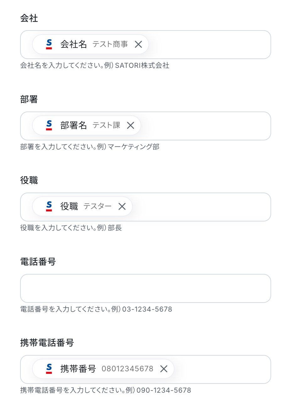The height and width of the screenshot is (409, 295).
Task: Remove the 会社名 テスト商事 chip
Action: click(138, 44)
